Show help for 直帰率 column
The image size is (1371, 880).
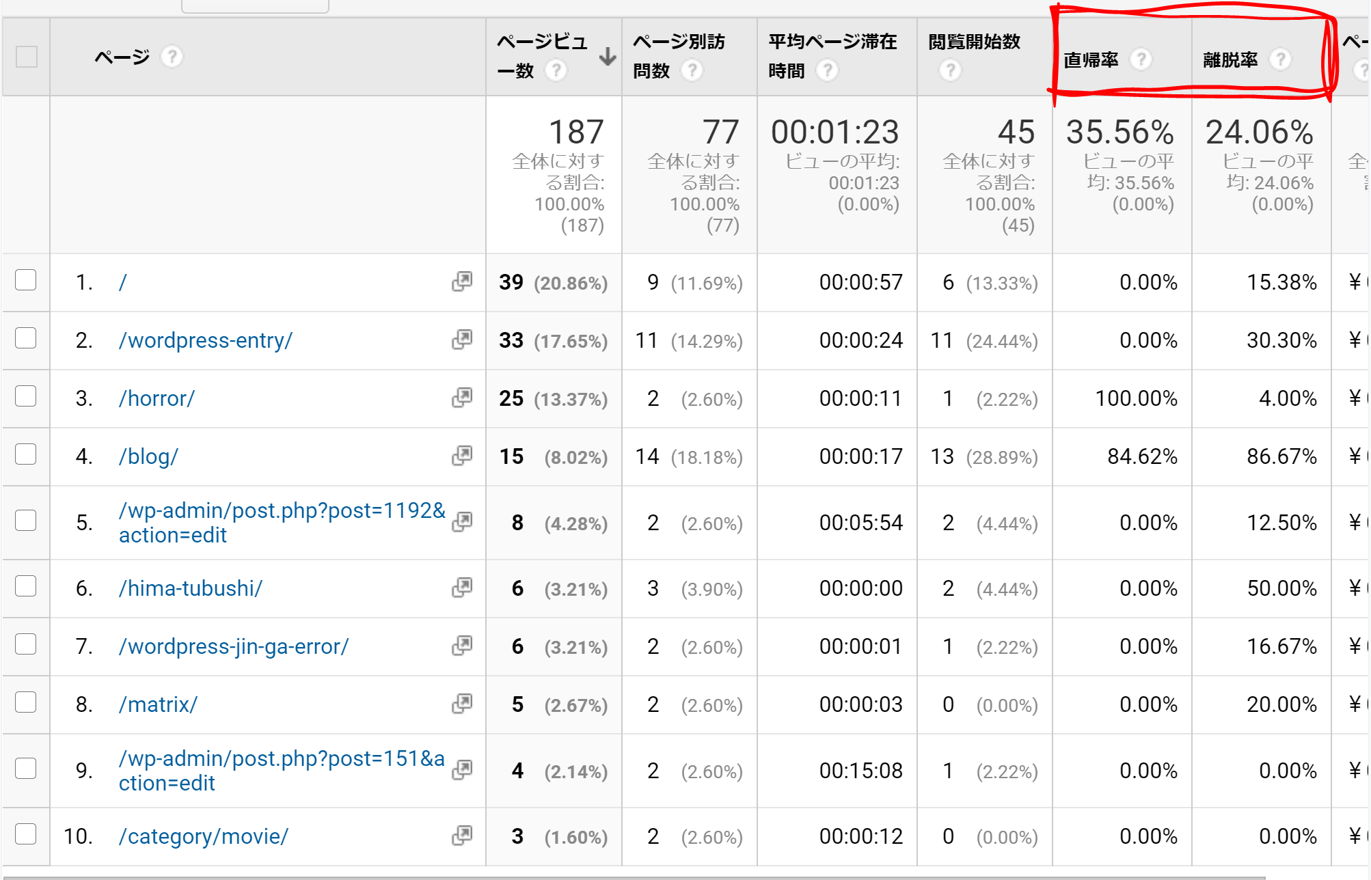pyautogui.click(x=1141, y=59)
